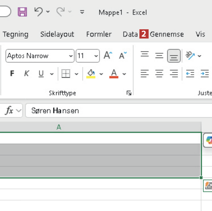Increase font size with larger A icon
The height and width of the screenshot is (211, 212).
click(x=108, y=56)
